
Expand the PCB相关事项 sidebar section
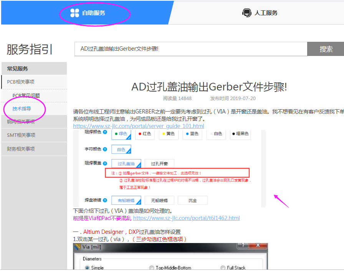tap(21, 82)
